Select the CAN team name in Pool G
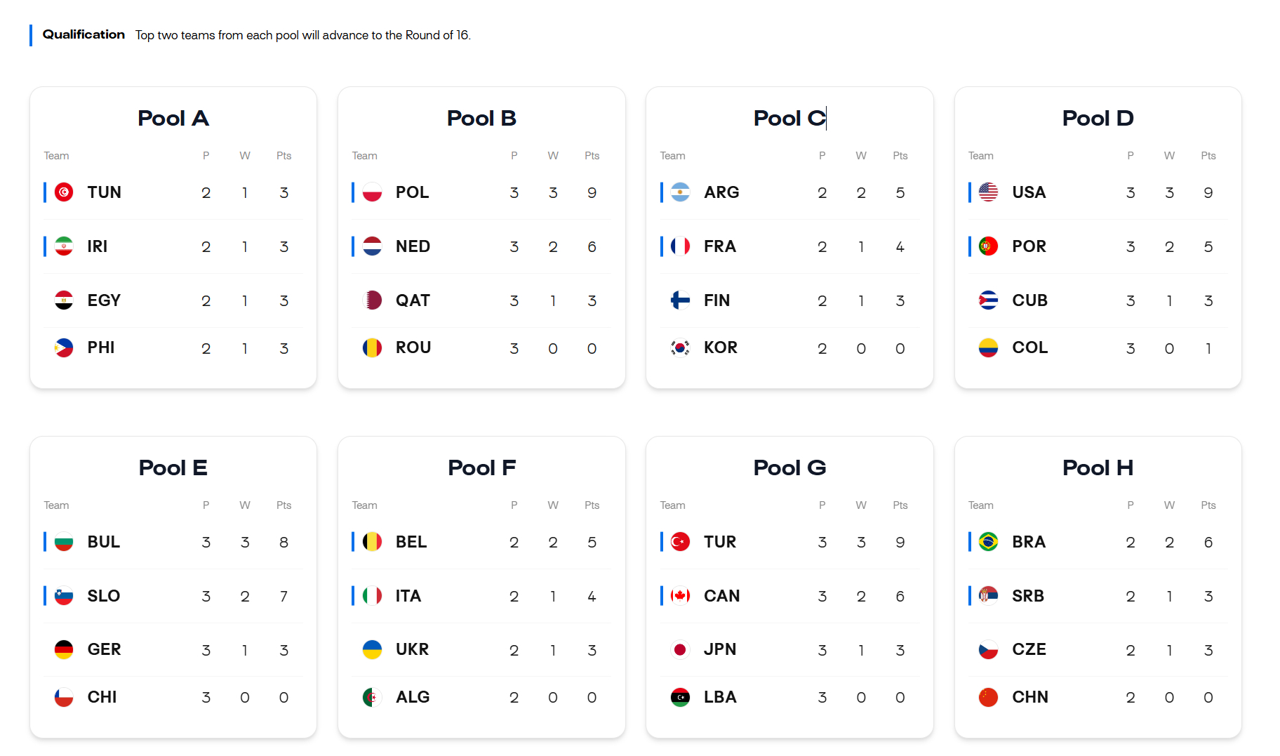The width and height of the screenshot is (1280, 756). pyautogui.click(x=721, y=596)
